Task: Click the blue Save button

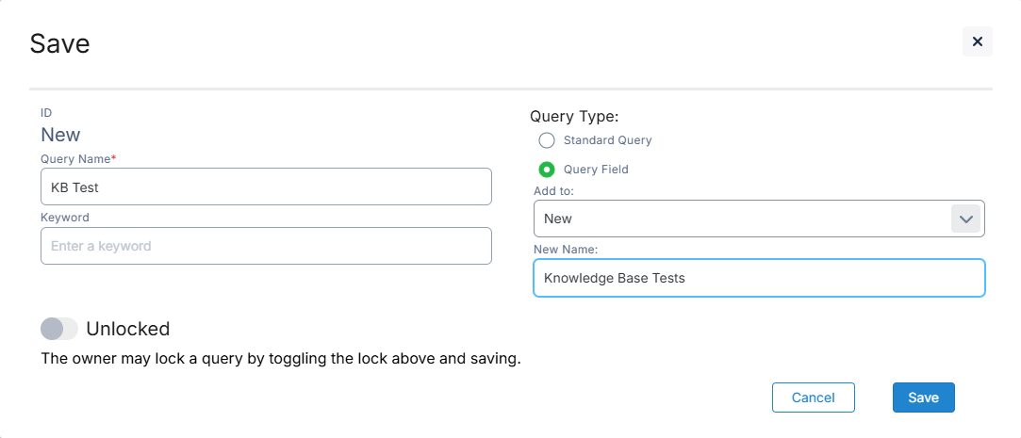Action: 923,397
